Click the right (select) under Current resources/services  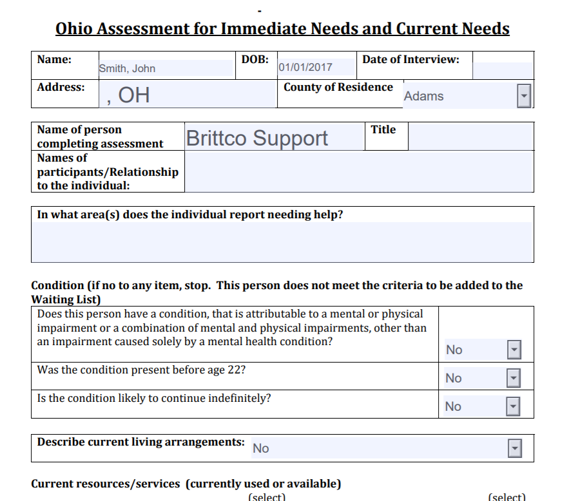click(x=507, y=497)
